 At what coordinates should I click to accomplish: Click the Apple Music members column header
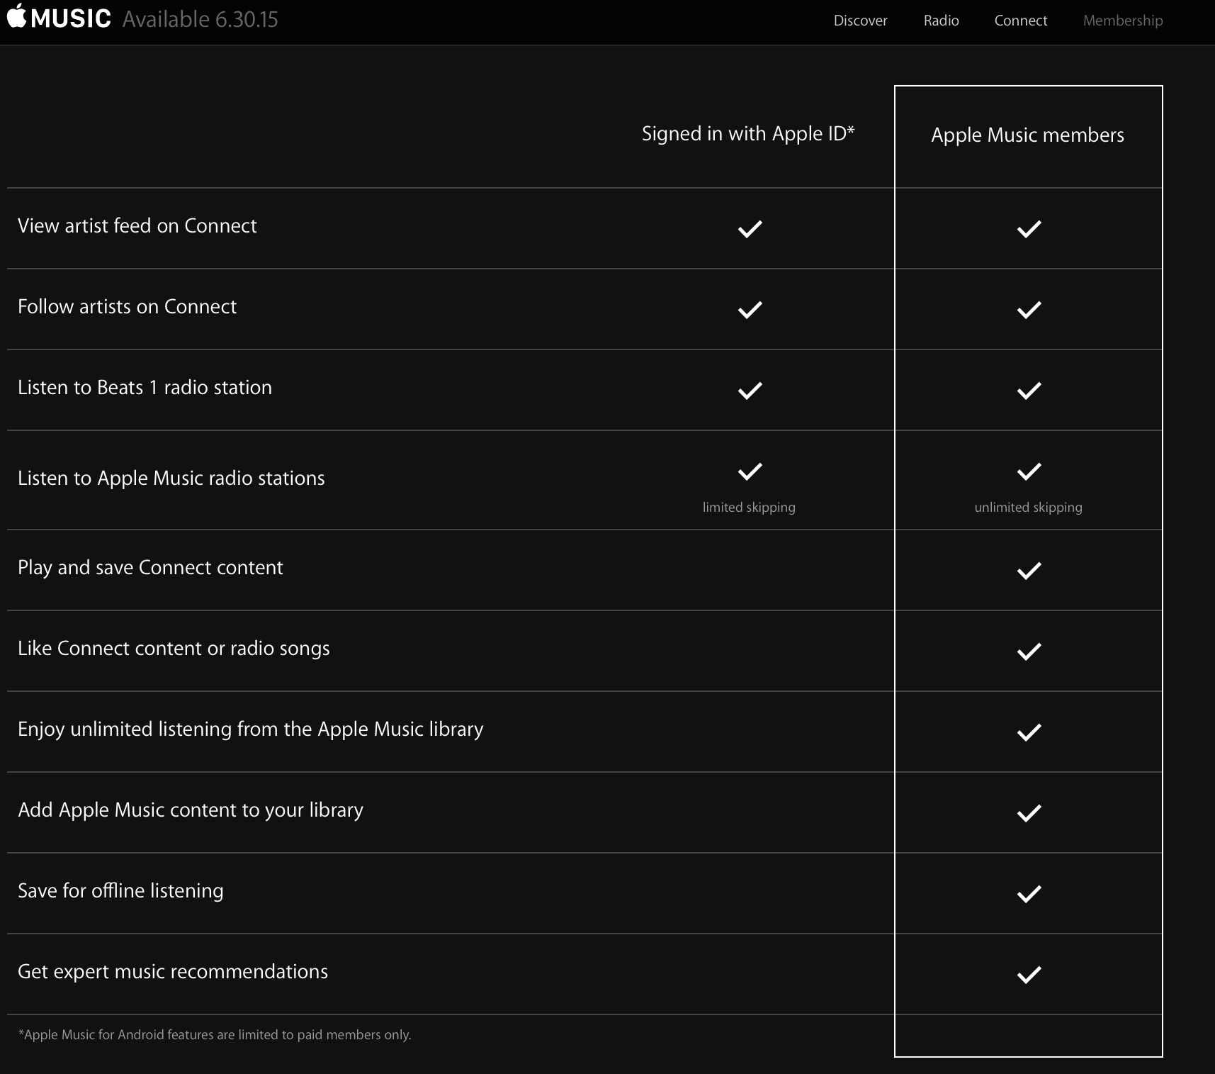coord(1027,135)
